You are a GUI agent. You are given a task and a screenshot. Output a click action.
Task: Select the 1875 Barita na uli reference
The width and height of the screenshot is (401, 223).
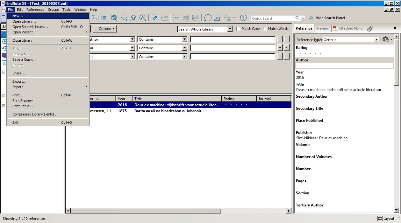[x=178, y=111]
